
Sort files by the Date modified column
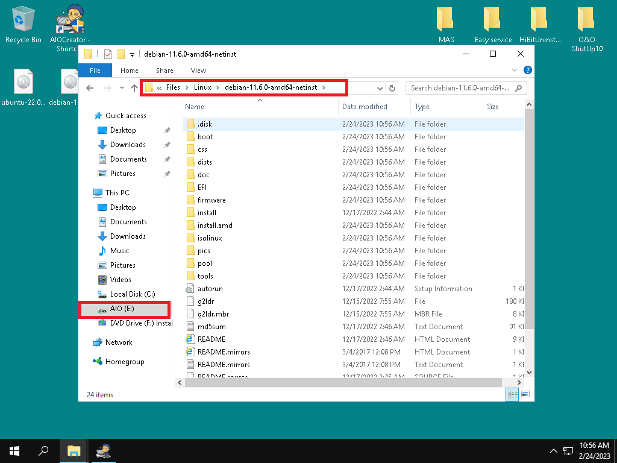365,107
